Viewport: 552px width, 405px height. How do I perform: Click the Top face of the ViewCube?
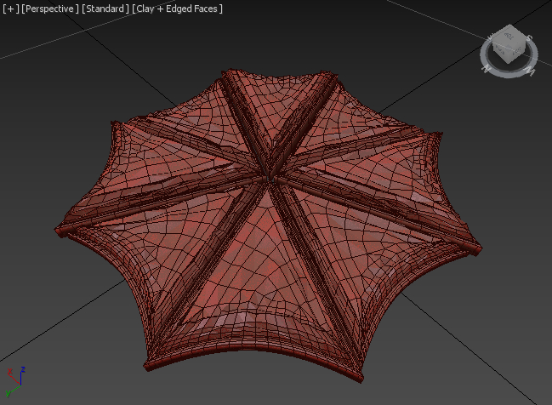(x=510, y=37)
